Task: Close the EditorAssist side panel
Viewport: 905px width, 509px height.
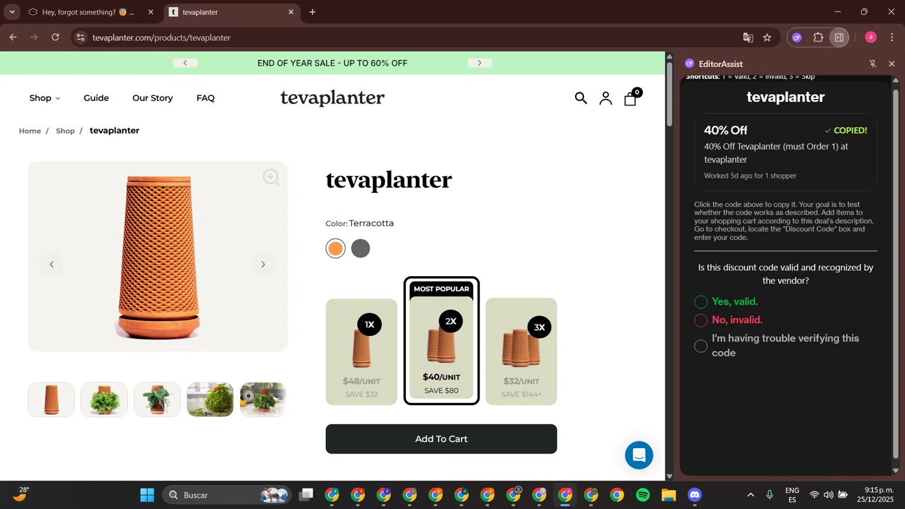Action: click(x=892, y=63)
